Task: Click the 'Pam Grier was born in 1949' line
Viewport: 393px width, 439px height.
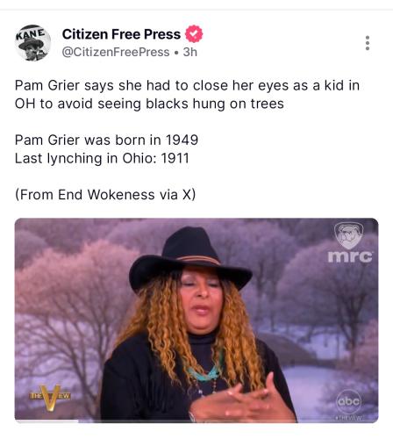Action: (106, 140)
